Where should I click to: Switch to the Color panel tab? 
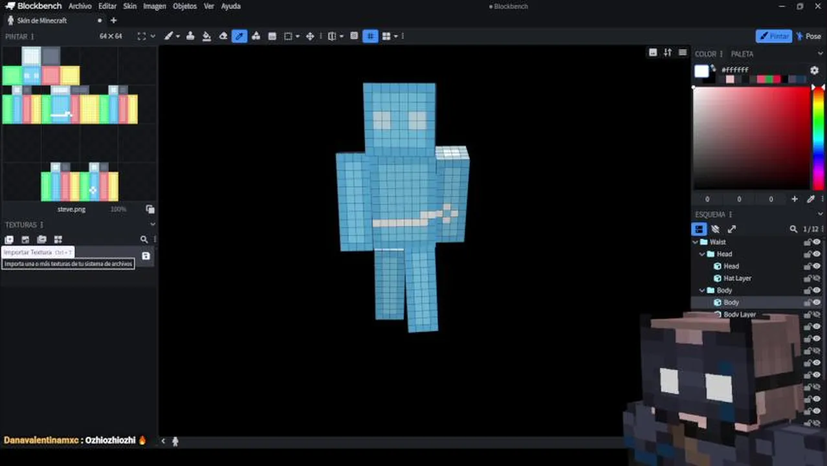[x=705, y=54]
